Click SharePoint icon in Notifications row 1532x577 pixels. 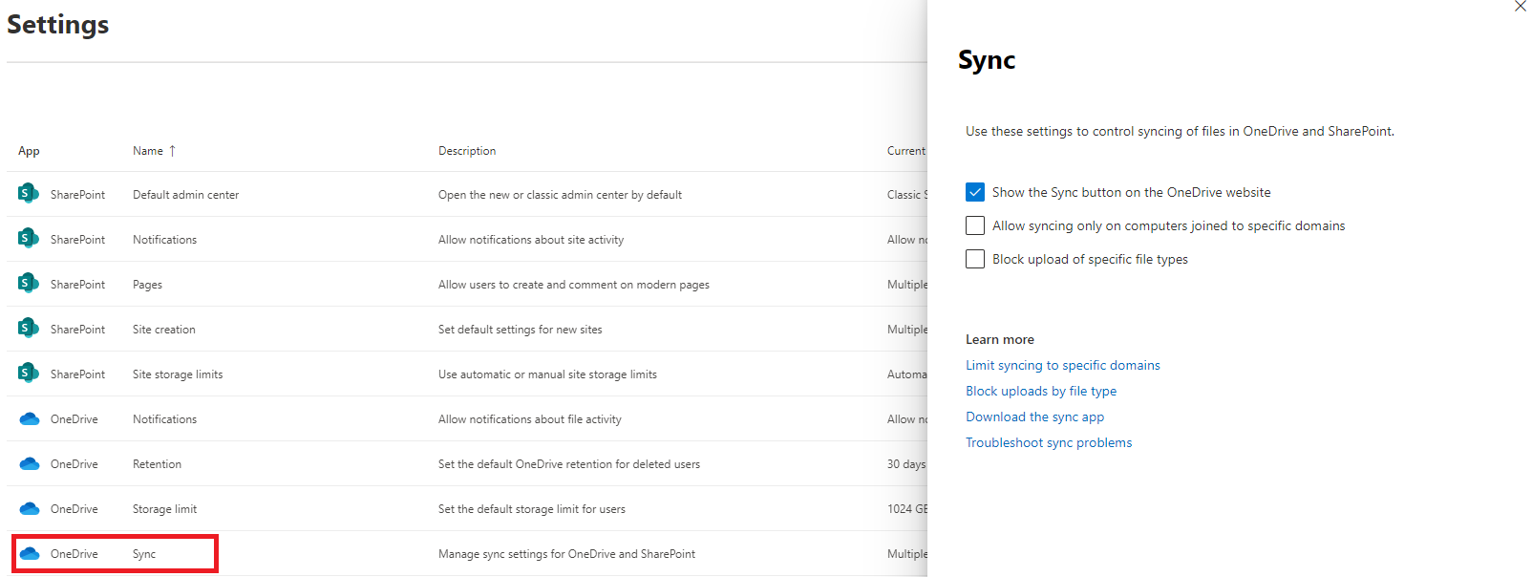(x=29, y=238)
